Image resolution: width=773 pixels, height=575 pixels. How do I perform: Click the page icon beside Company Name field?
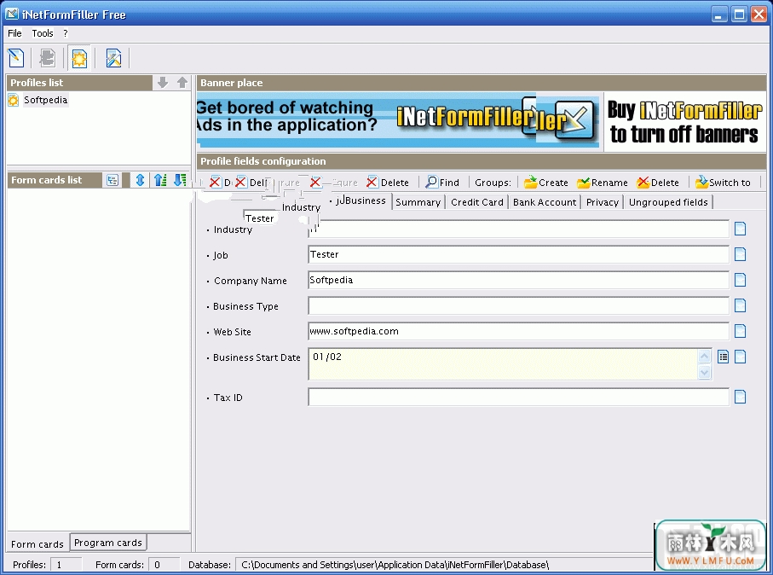click(740, 280)
